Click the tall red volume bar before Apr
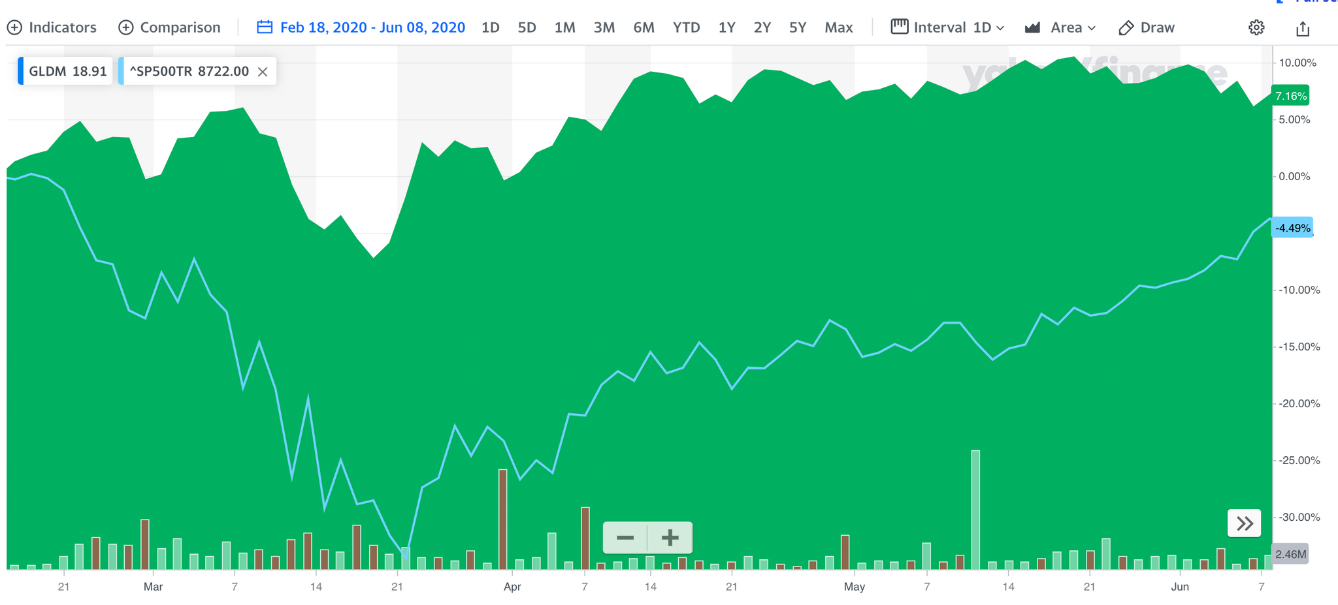This screenshot has height=605, width=1338. click(x=502, y=520)
